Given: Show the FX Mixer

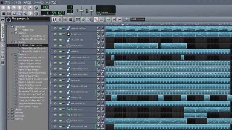Looking at the screenshot, I should coord(25,14).
